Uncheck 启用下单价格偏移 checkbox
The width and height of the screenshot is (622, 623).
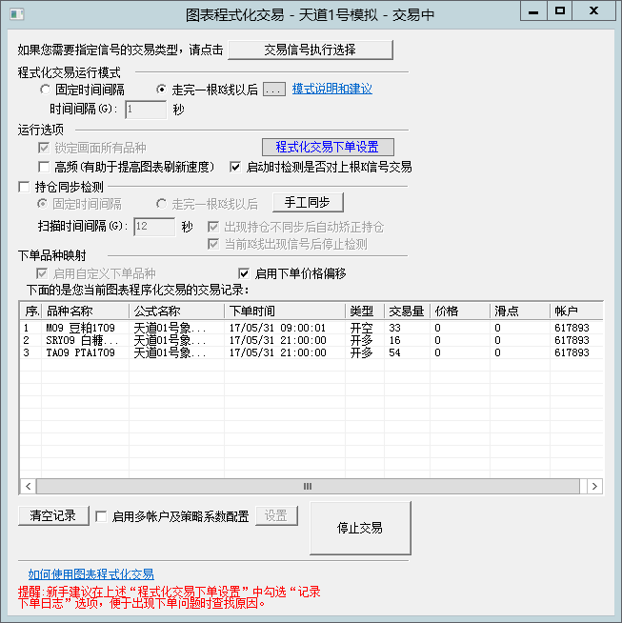coord(244,273)
